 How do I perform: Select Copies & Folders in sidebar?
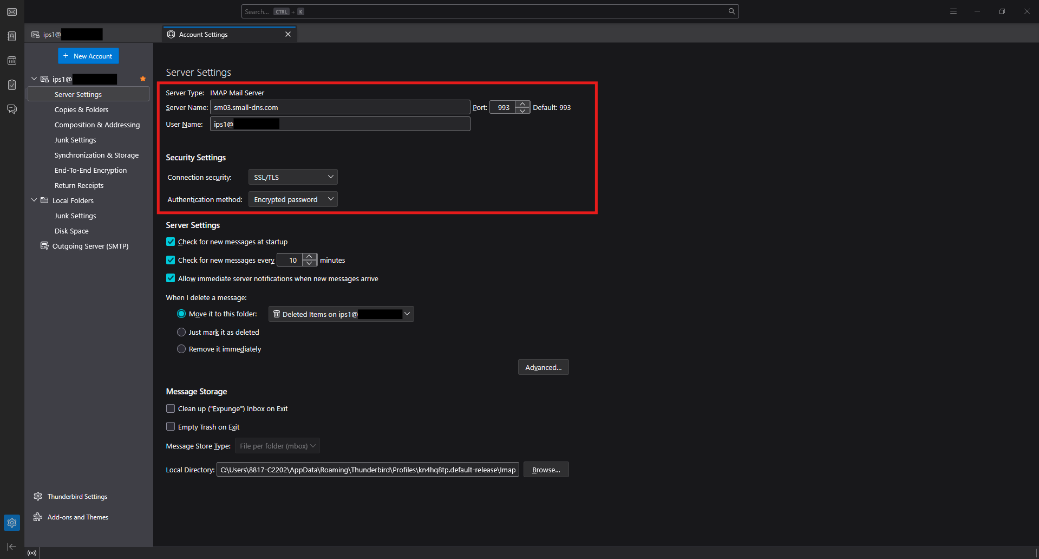[81, 109]
